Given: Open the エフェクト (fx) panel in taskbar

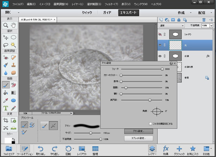Looking at the screenshot, I should click(x=166, y=149).
